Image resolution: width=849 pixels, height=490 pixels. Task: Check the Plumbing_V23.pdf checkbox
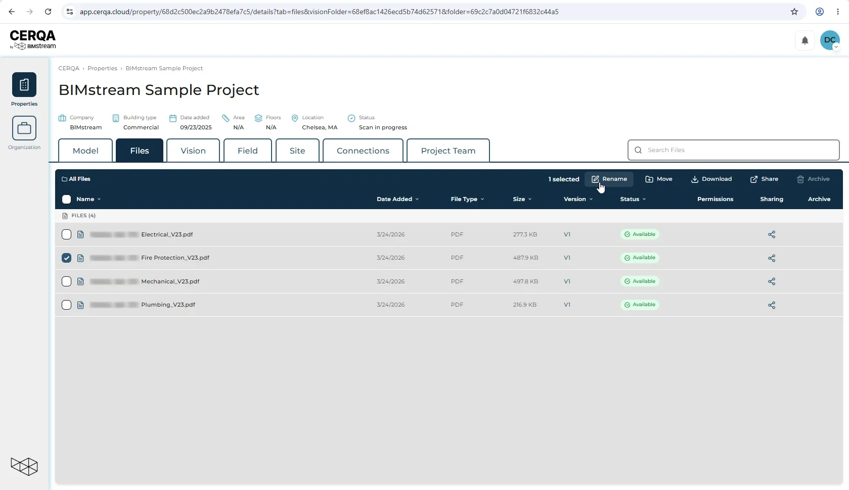point(66,305)
